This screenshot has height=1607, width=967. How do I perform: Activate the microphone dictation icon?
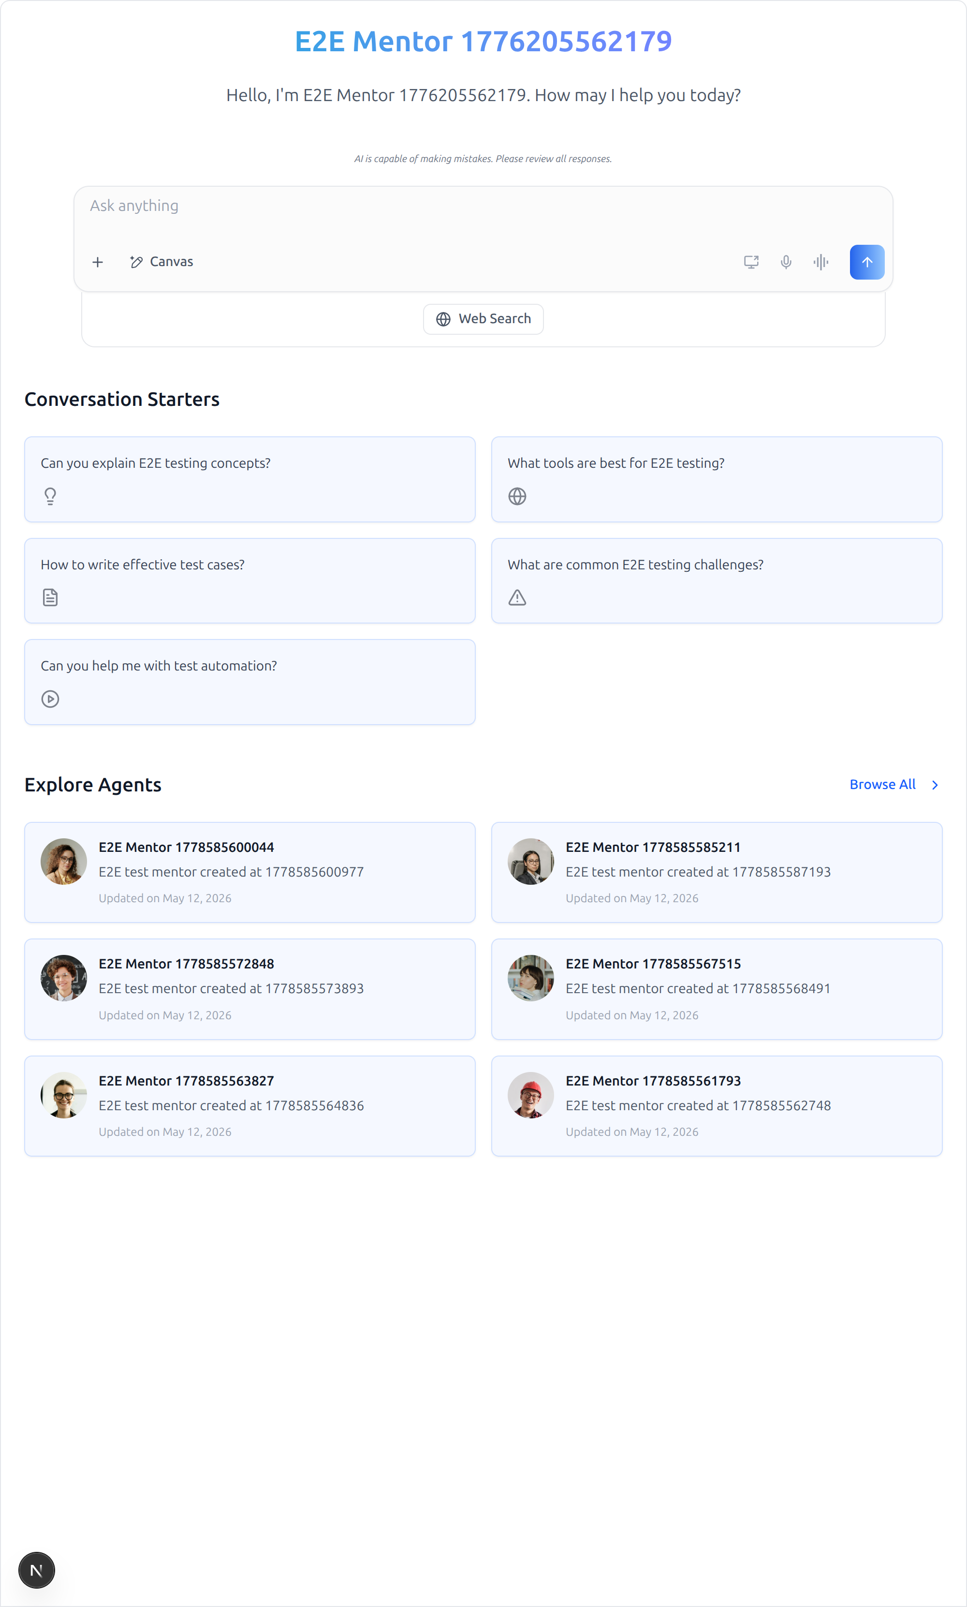tap(786, 262)
